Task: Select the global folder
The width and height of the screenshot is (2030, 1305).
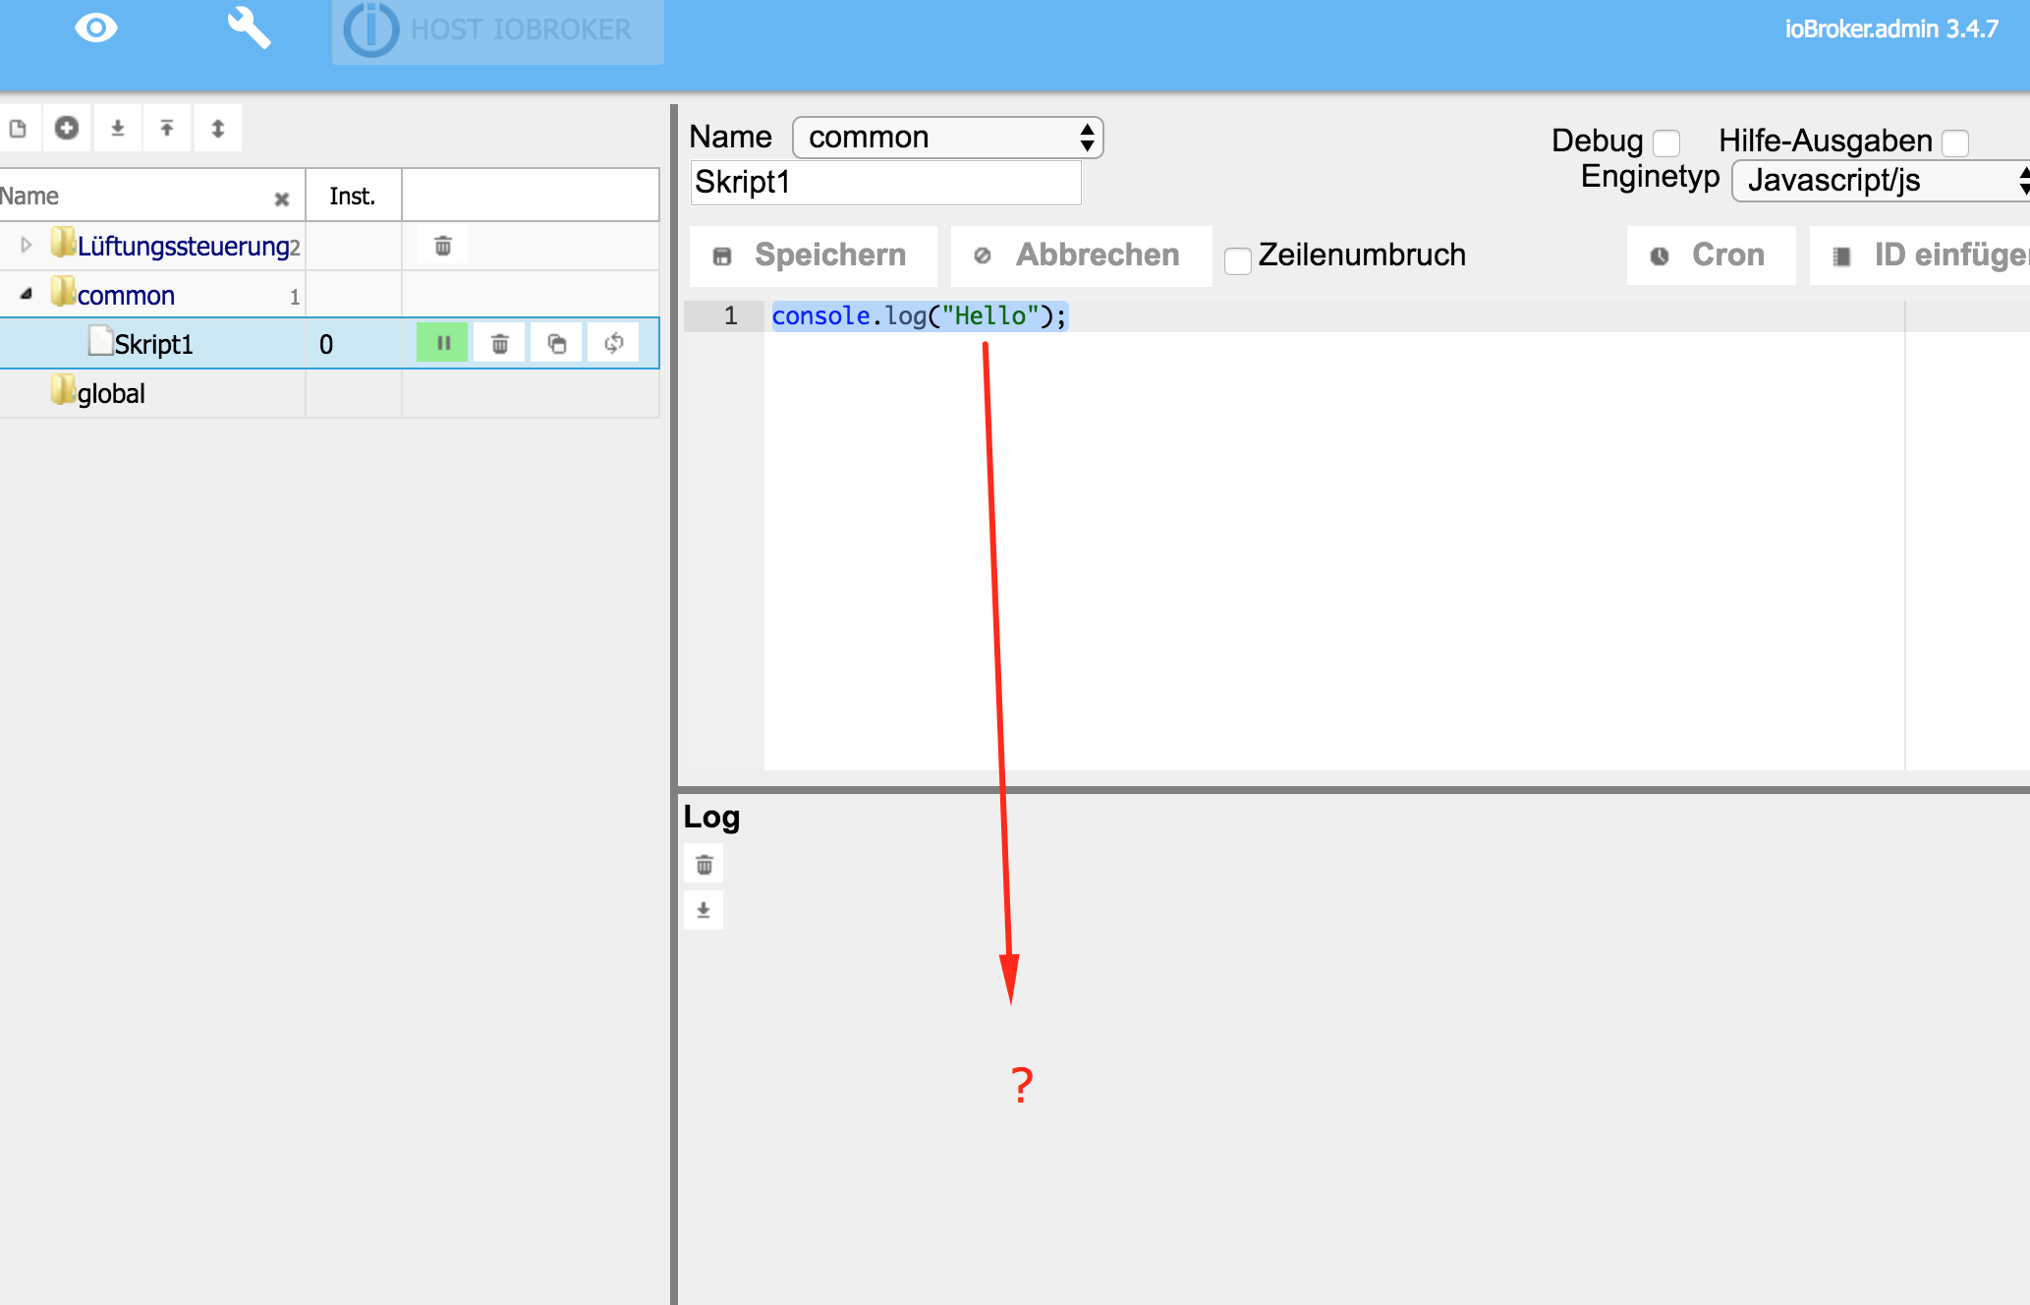Action: click(x=111, y=393)
